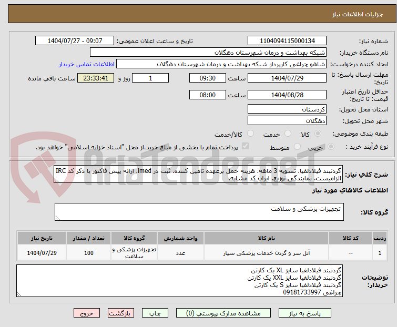Click the buyer organization name field
397x327 pixels.
click(208, 53)
